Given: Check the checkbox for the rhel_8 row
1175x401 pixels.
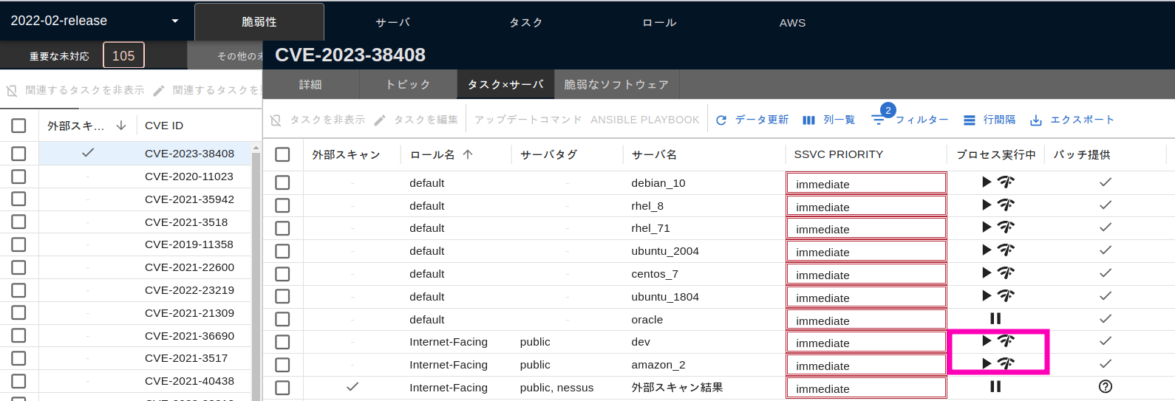Looking at the screenshot, I should (x=282, y=205).
